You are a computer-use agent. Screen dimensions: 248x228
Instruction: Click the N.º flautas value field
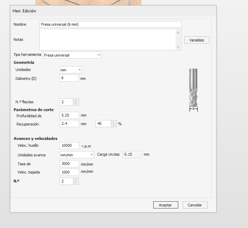tap(66, 102)
